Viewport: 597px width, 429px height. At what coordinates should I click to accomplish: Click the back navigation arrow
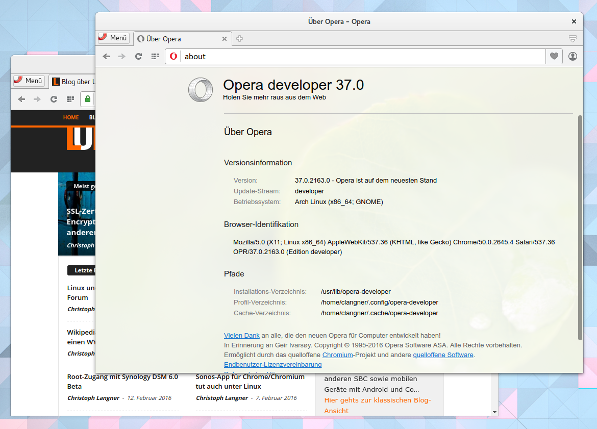pyautogui.click(x=106, y=56)
